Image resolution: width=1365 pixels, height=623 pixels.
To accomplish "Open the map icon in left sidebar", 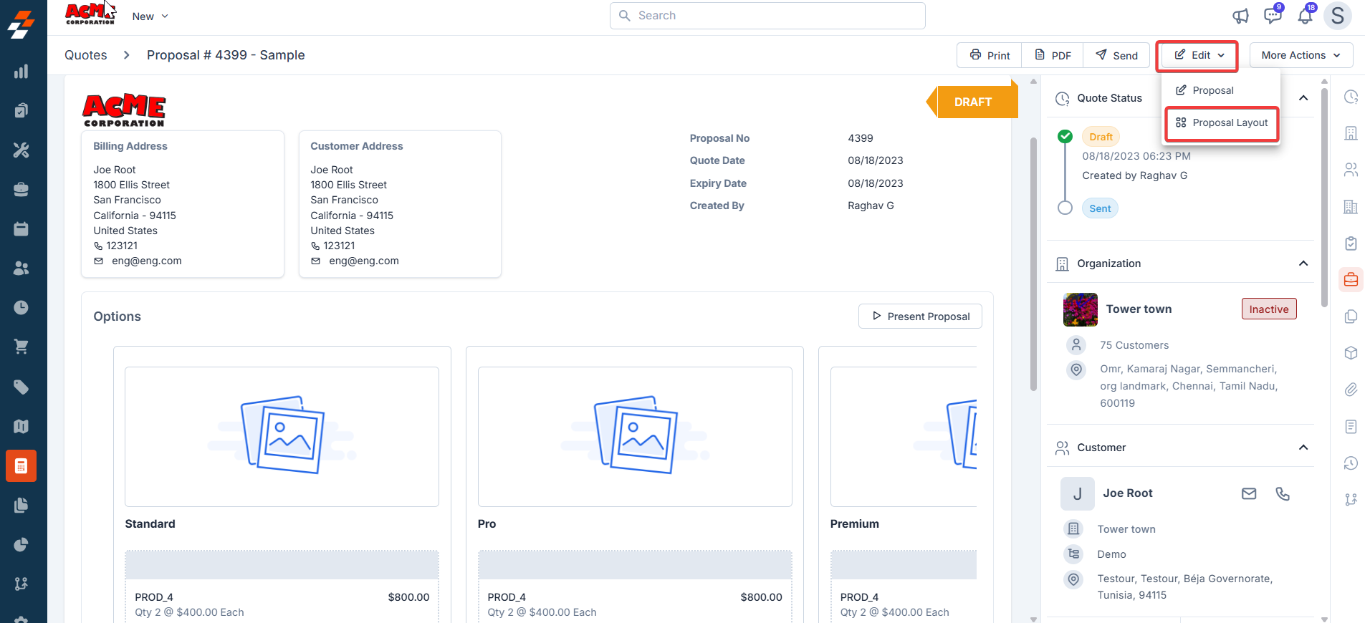I will click(x=21, y=427).
